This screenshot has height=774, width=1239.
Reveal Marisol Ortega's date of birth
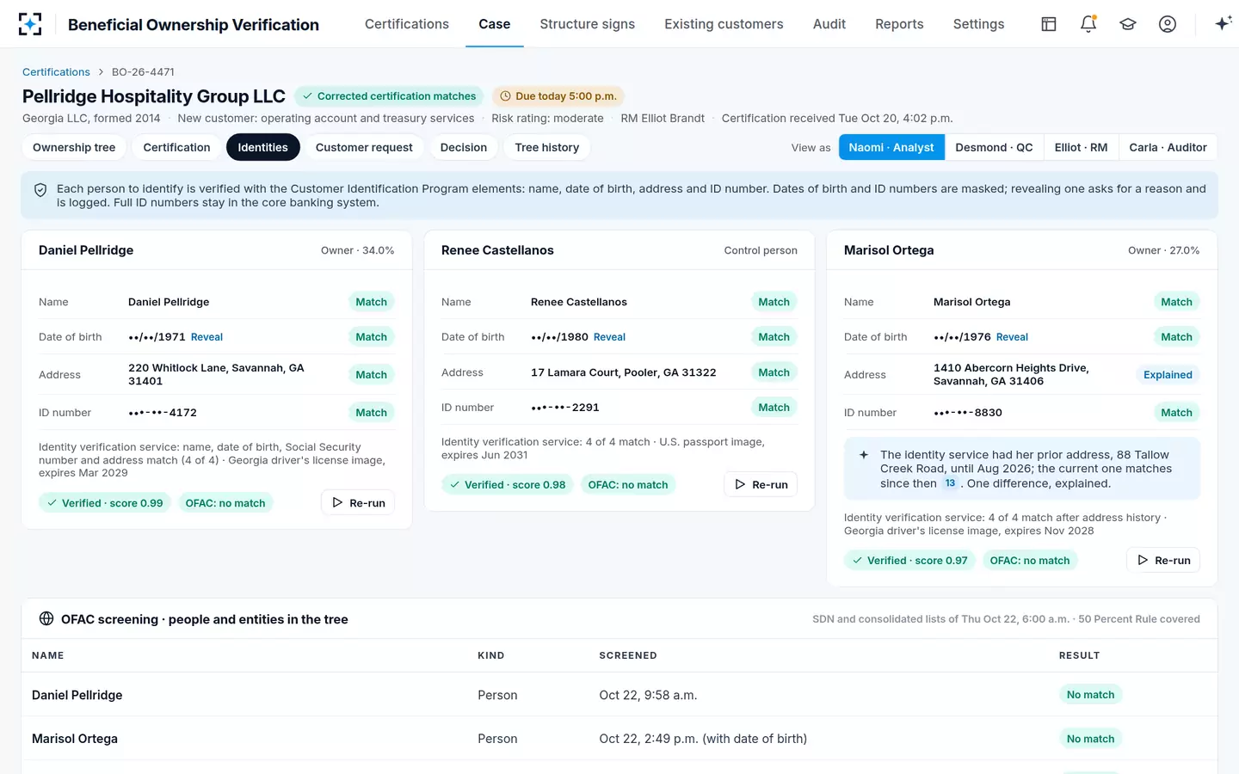click(1012, 337)
